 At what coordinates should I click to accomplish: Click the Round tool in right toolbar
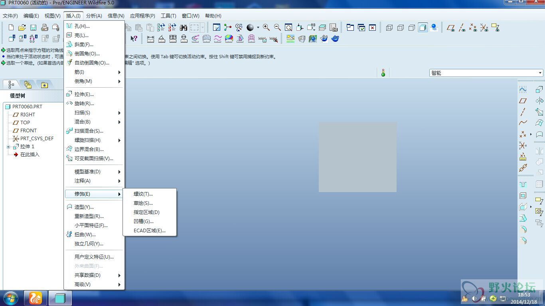523,229
